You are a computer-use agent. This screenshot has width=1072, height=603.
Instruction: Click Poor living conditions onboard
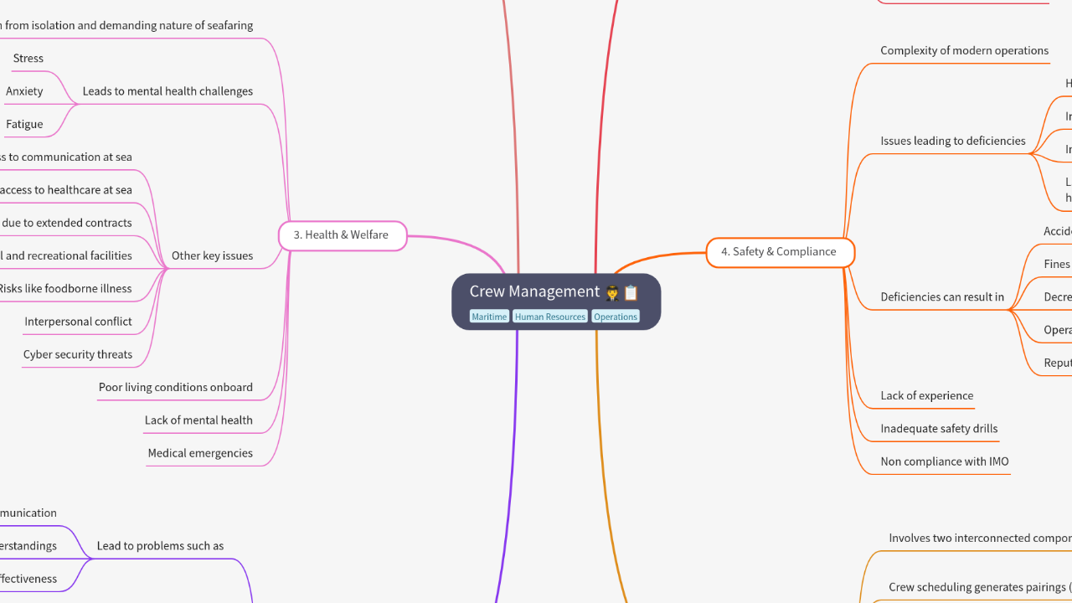click(x=176, y=388)
